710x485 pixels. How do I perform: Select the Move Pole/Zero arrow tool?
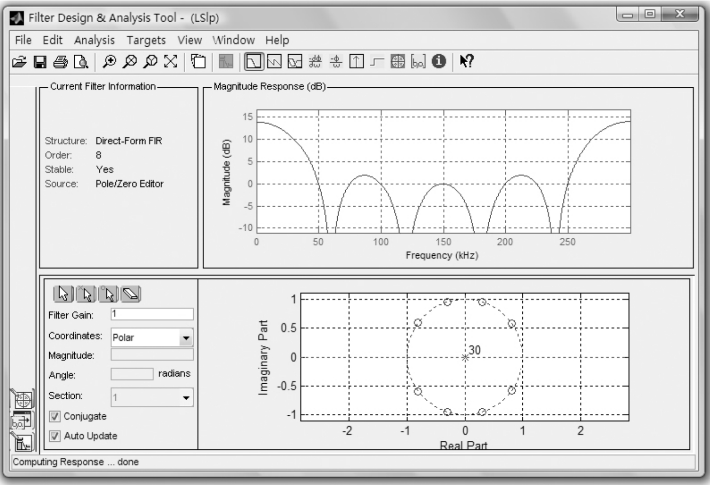(63, 294)
